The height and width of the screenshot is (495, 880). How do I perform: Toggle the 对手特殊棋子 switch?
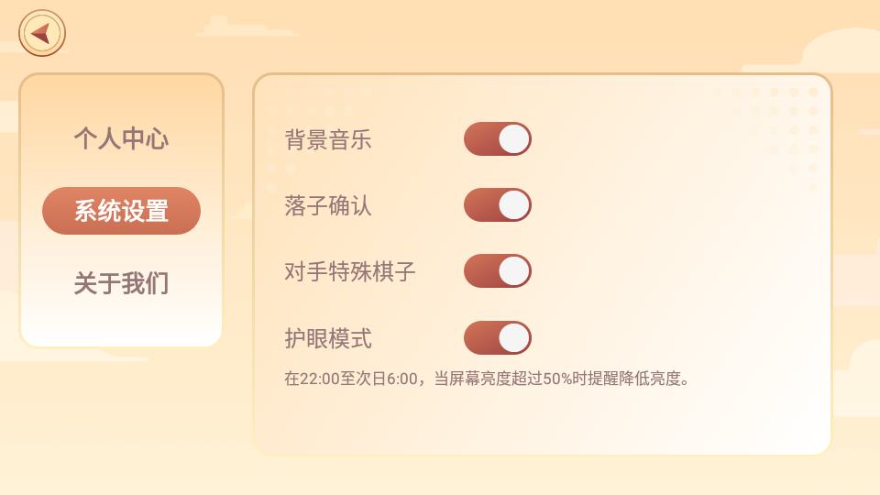pyautogui.click(x=497, y=271)
